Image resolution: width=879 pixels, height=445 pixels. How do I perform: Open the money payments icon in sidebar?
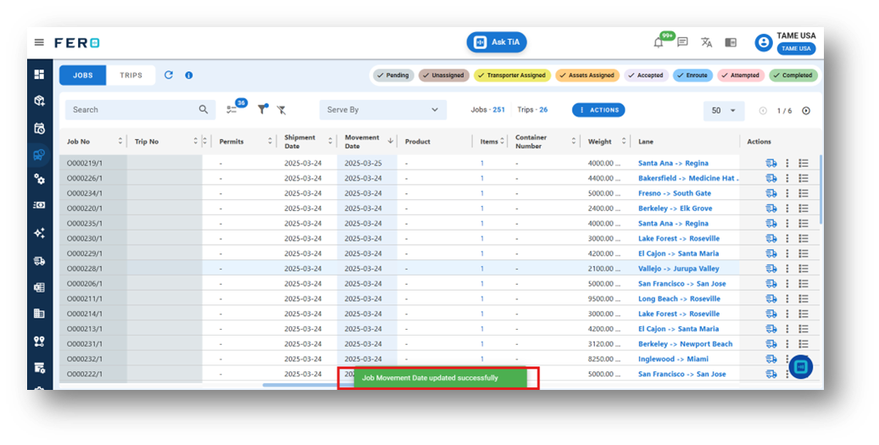(39, 205)
